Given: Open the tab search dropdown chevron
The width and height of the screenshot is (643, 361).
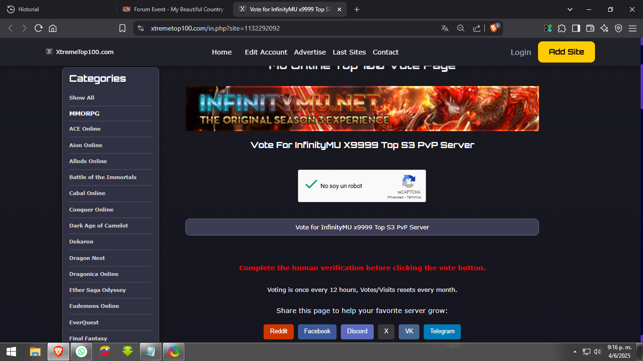Looking at the screenshot, I should pyautogui.click(x=570, y=9).
